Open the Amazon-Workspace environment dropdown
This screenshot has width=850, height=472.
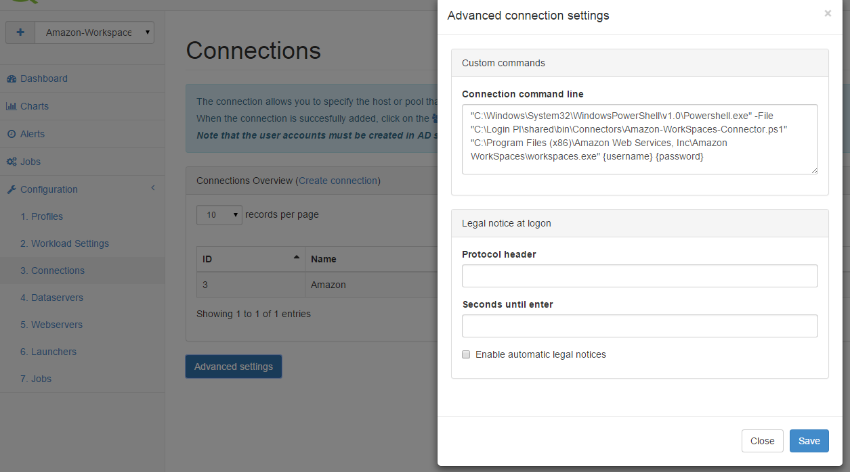point(94,32)
